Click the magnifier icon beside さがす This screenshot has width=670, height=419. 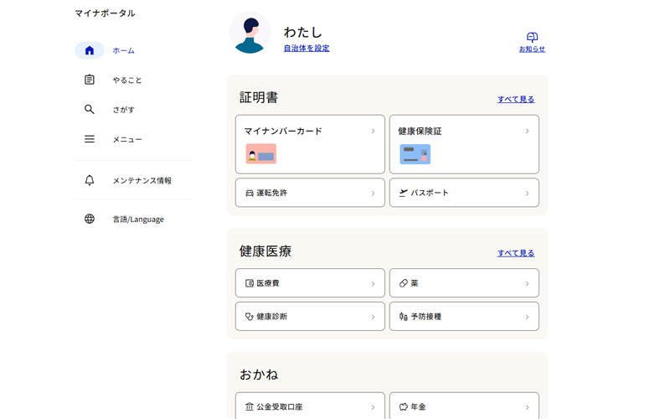pos(90,110)
